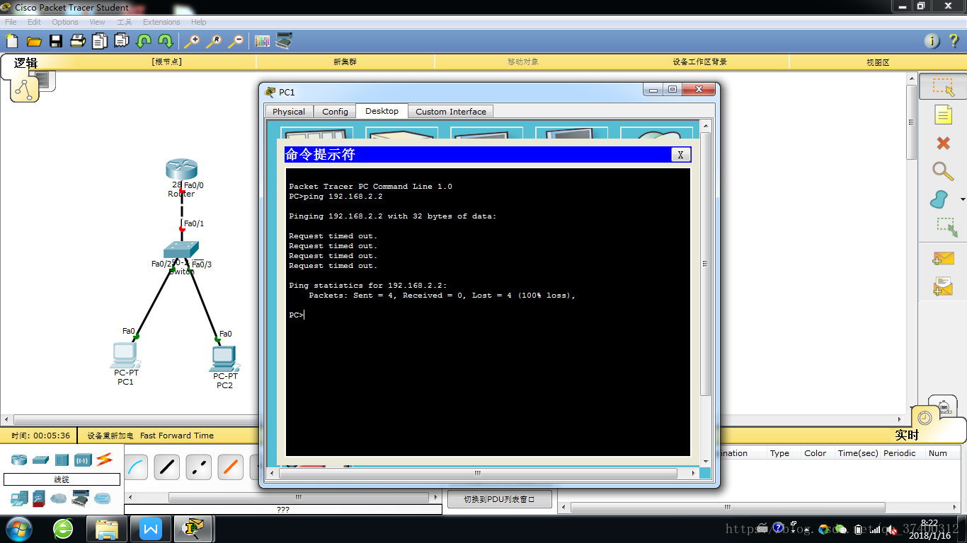The width and height of the screenshot is (967, 543).
Task: Select the Multiuser Connection category
Action: [x=102, y=498]
